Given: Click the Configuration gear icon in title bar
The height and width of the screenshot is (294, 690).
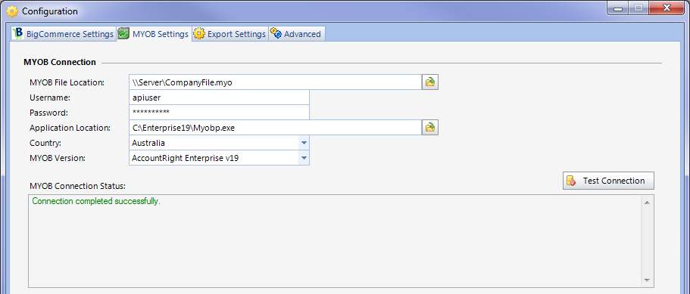Looking at the screenshot, I should click(x=13, y=11).
